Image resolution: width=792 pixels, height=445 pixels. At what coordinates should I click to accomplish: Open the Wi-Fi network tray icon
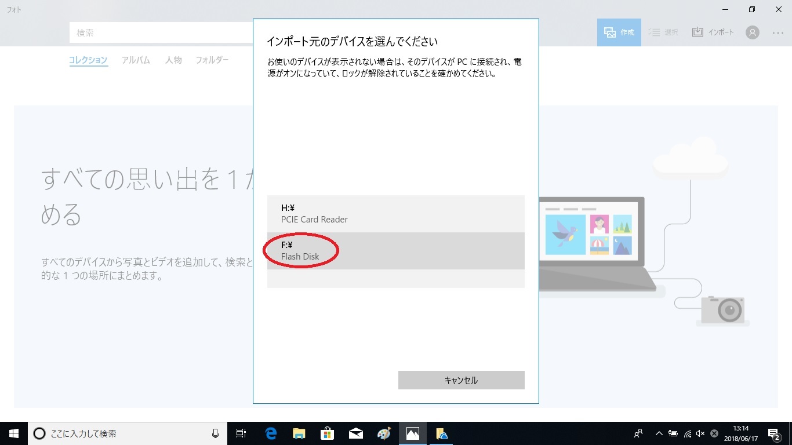[x=688, y=433]
